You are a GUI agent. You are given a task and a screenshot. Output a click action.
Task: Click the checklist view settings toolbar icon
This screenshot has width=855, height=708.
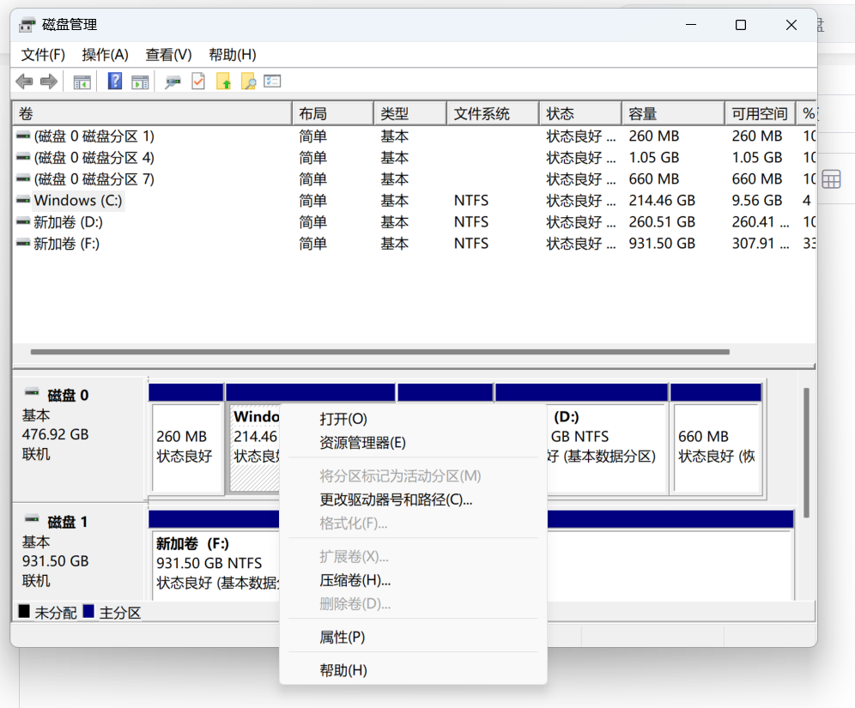[272, 82]
